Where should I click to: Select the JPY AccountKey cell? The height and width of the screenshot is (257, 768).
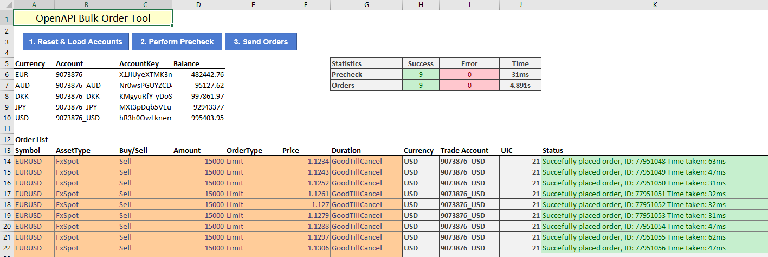pos(145,107)
